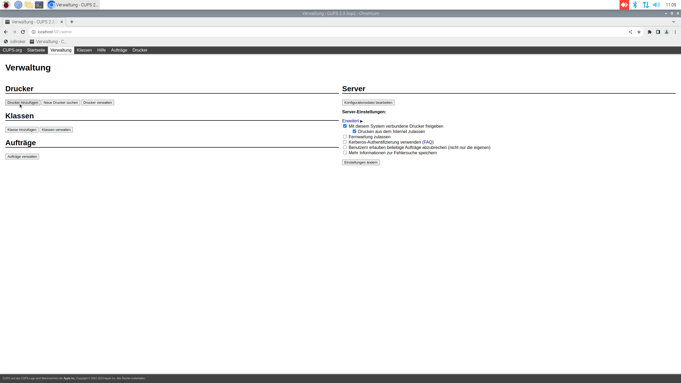The height and width of the screenshot is (383, 681).
Task: Enable Fernwartung zulassen checkbox
Action: pos(345,137)
